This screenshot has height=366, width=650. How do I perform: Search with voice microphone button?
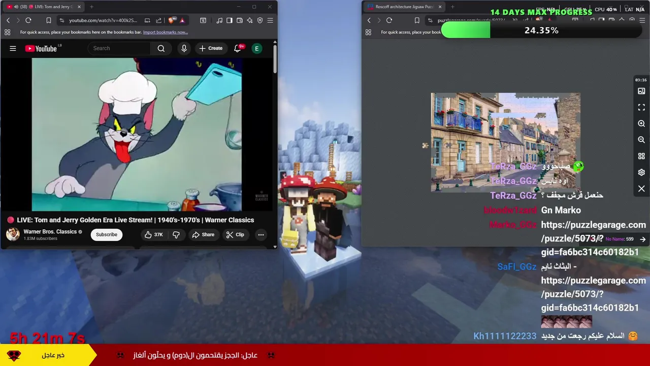tap(184, 48)
